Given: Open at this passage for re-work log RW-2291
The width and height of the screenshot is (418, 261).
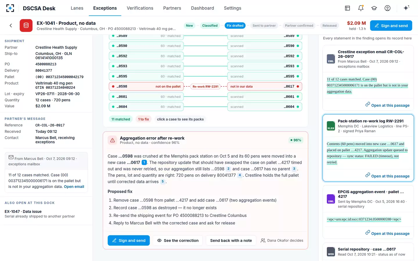Looking at the screenshot, I should tap(388, 176).
